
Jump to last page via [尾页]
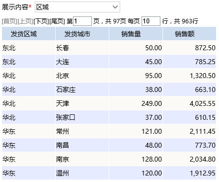point(57,21)
